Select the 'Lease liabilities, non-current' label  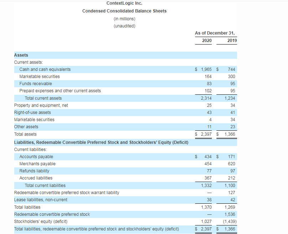point(41,200)
